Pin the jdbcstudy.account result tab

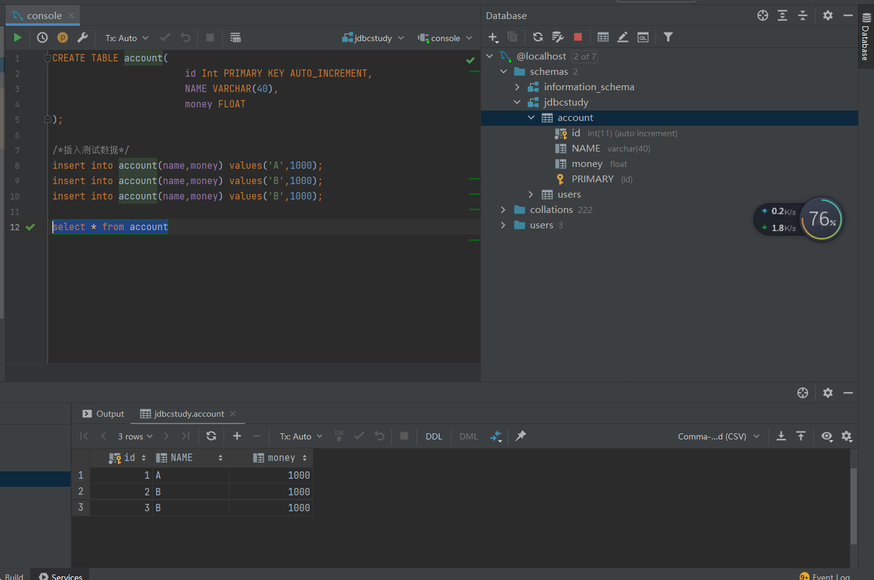click(x=521, y=436)
